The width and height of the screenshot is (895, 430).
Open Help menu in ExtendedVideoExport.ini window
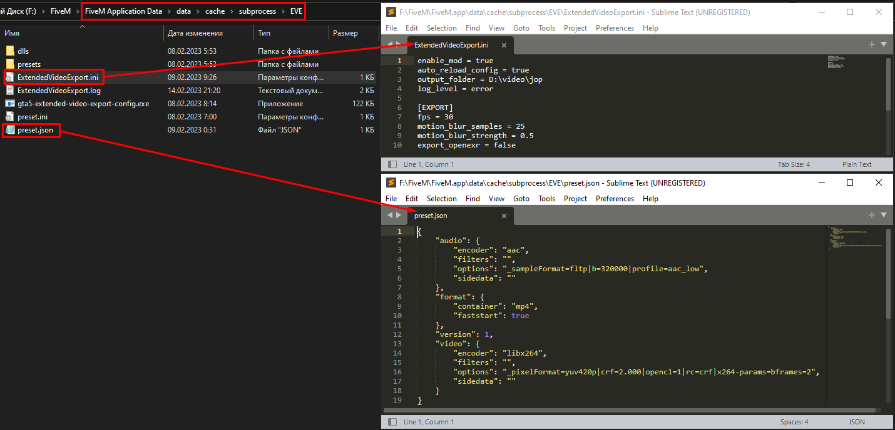click(x=650, y=28)
